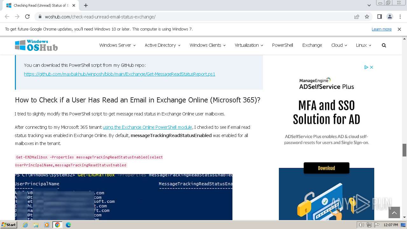Screen dimensions: 407x229
Task: Click the Windows OSHub logo
Action: [36, 45]
